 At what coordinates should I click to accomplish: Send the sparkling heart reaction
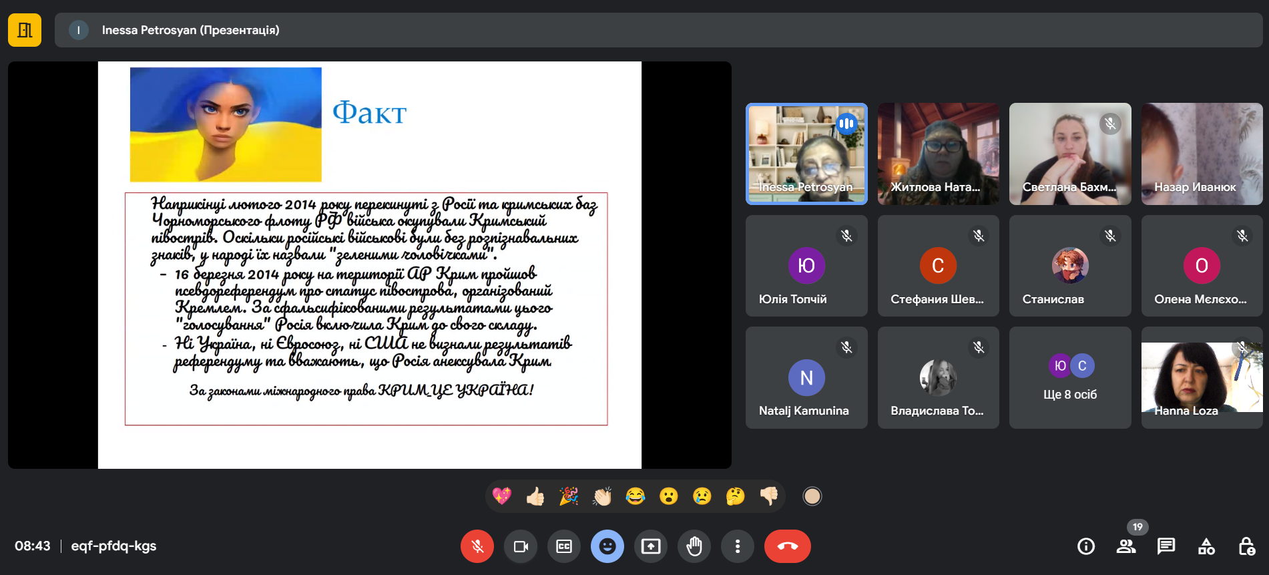(502, 496)
